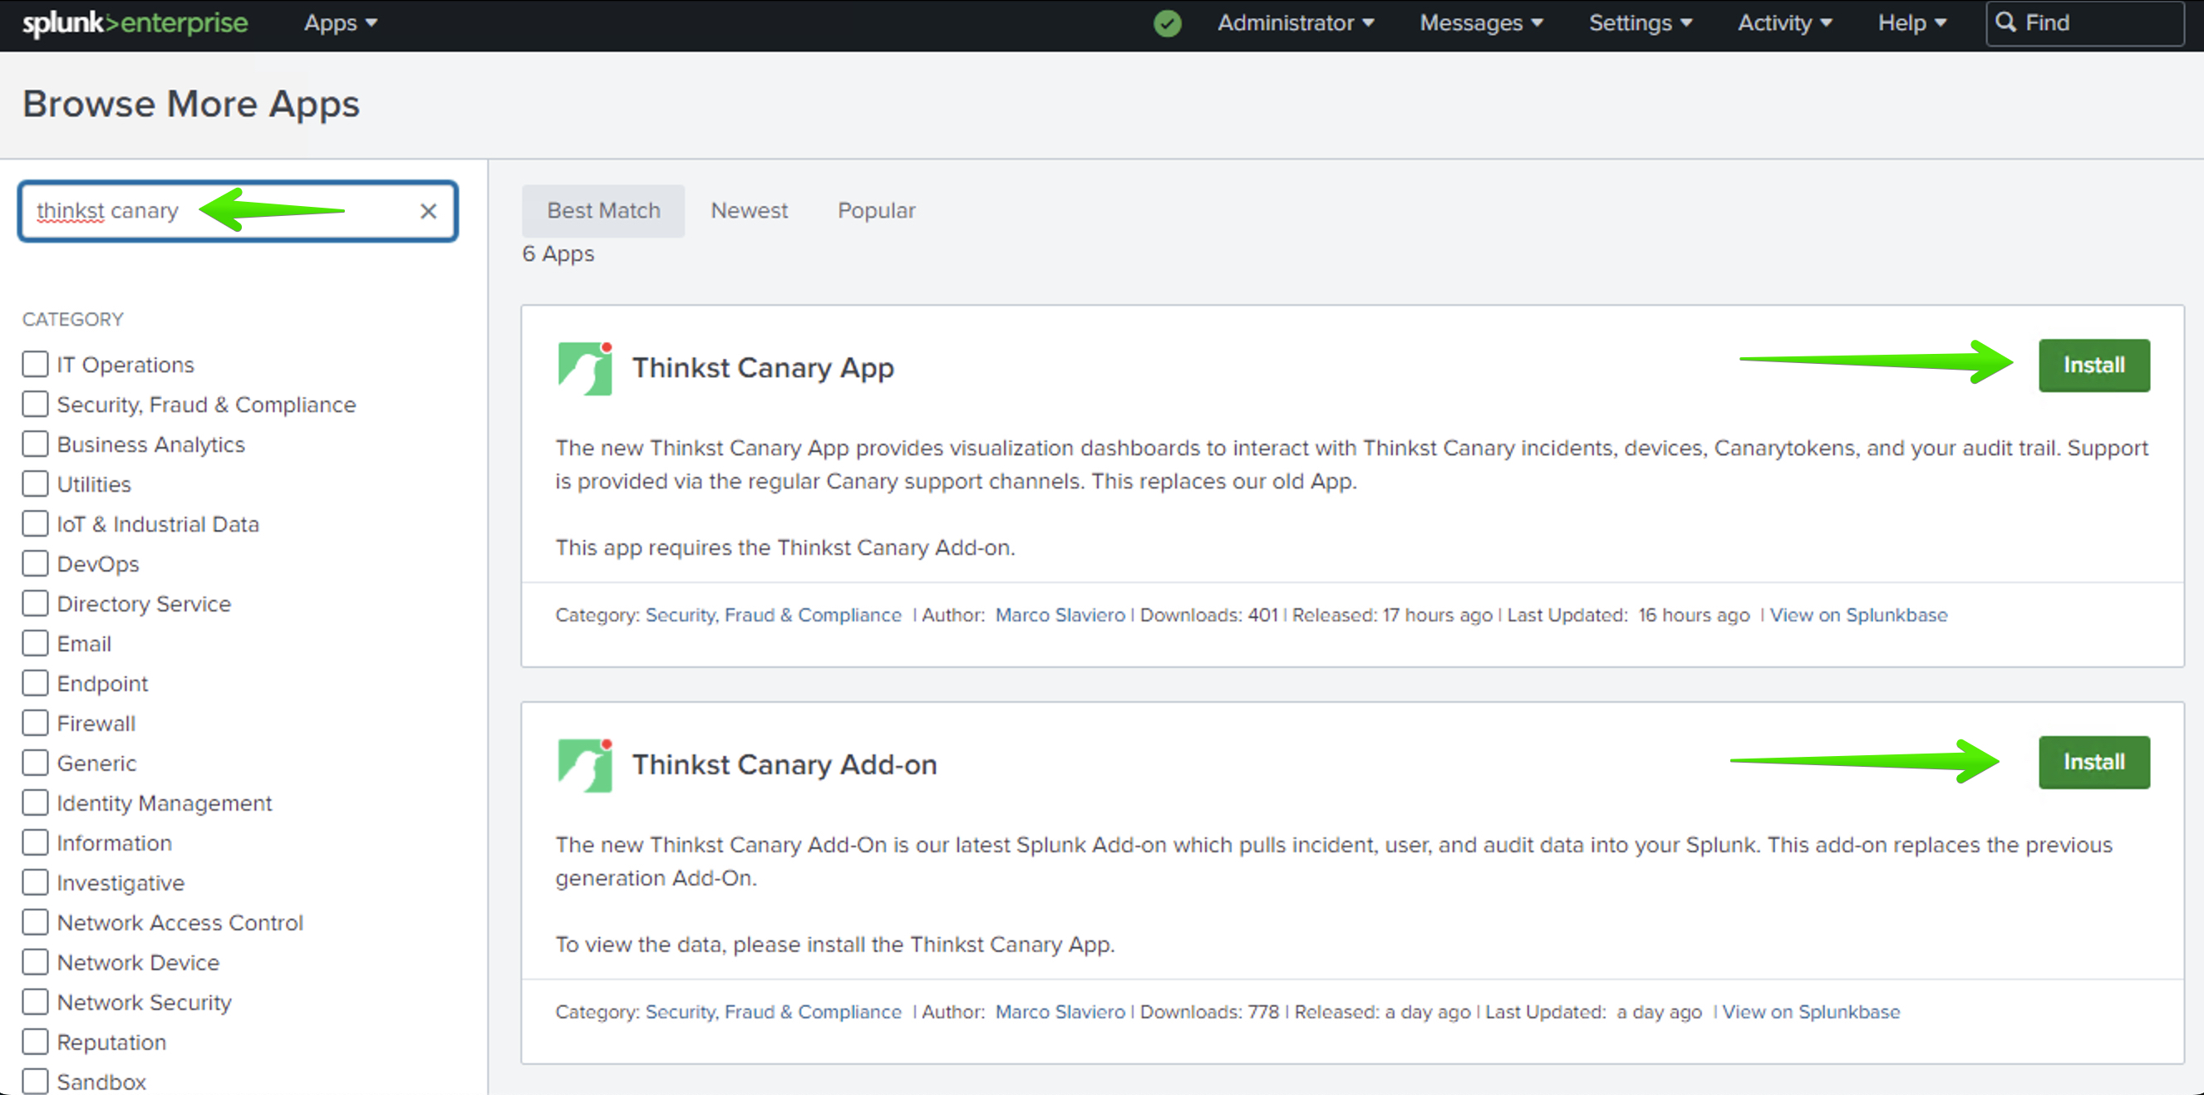
Task: View Thinkst Canary App on Splunkbase
Action: (1858, 615)
